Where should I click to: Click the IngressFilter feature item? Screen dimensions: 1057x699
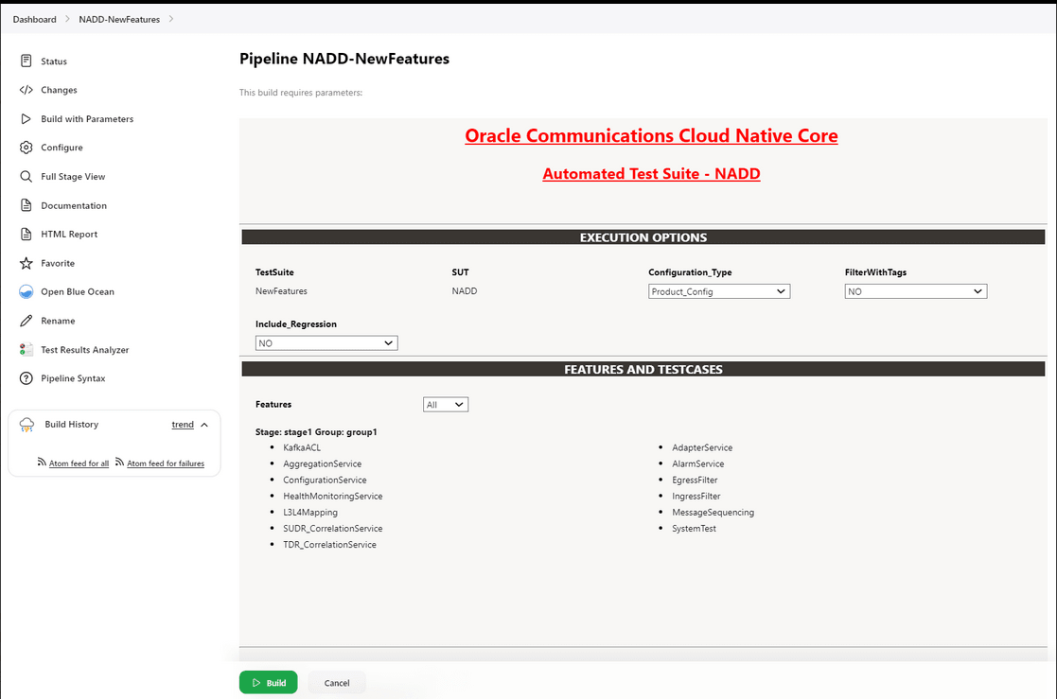696,496
